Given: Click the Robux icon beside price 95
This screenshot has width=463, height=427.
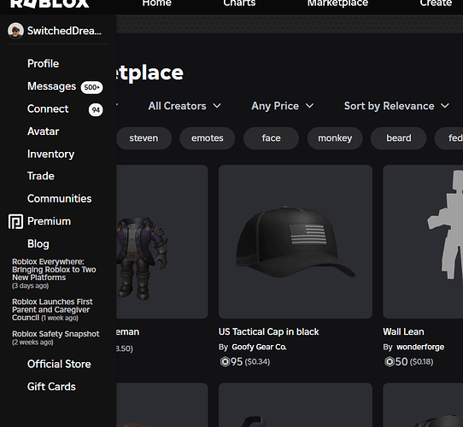Looking at the screenshot, I should tap(225, 361).
